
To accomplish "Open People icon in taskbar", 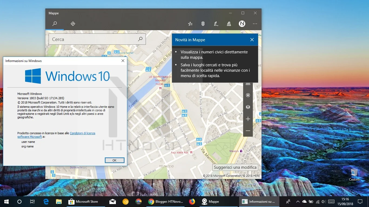I will (x=288, y=202).
